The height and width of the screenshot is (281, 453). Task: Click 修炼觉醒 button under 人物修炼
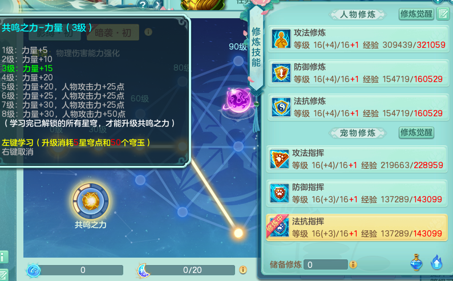(416, 14)
